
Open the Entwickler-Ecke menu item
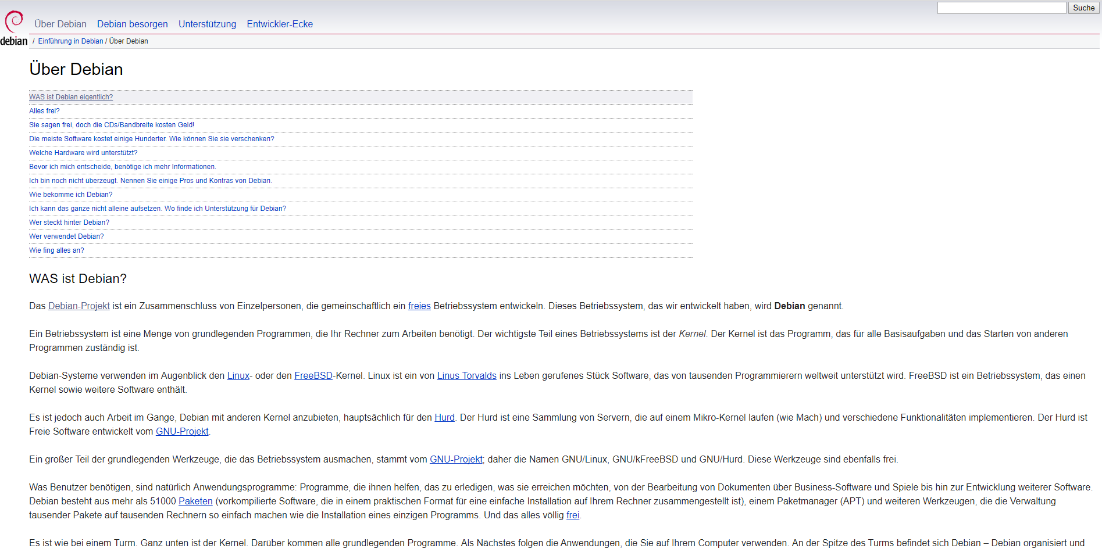pos(280,24)
